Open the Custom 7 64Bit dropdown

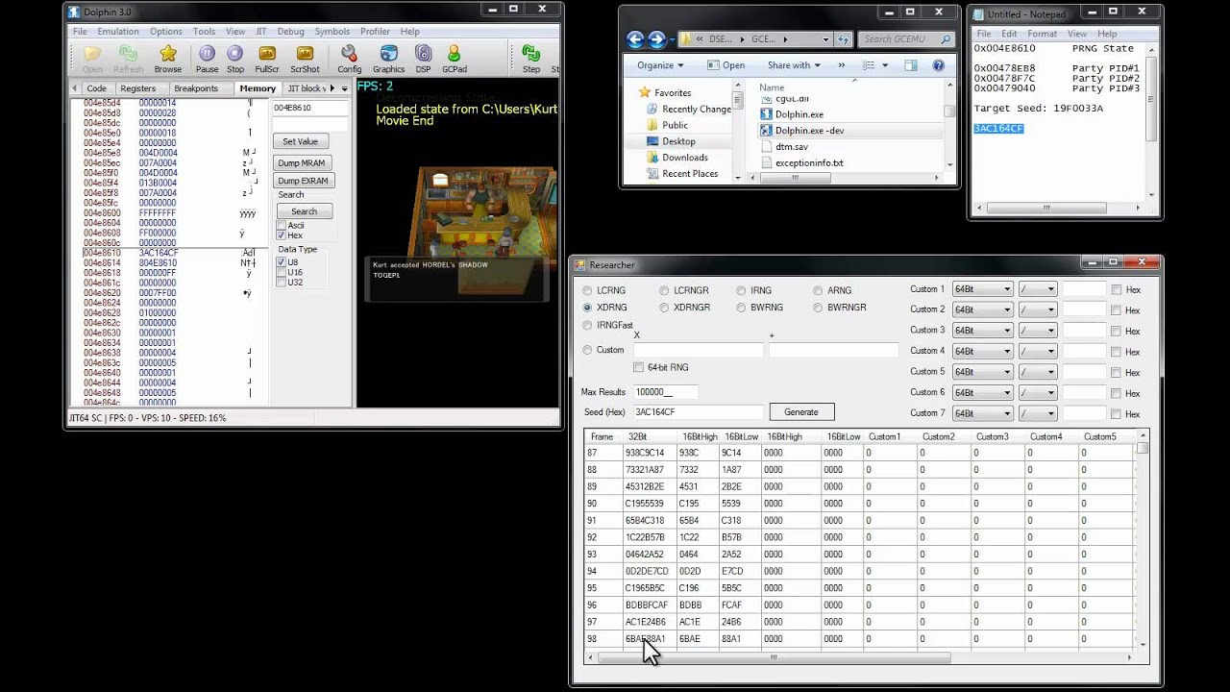[982, 413]
